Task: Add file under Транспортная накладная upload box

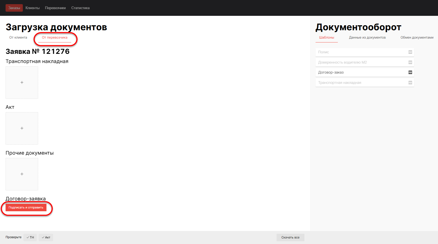Action: (x=22, y=82)
